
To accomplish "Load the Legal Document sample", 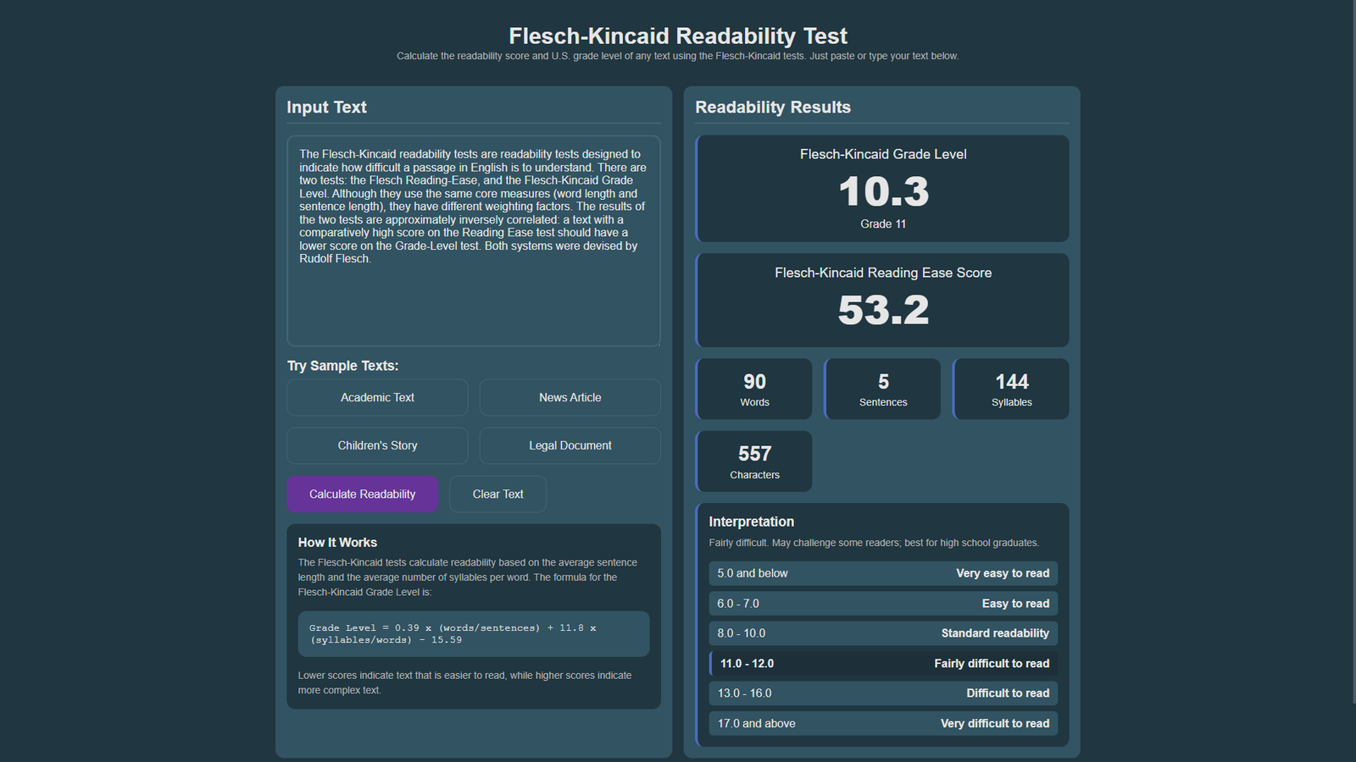I will click(x=570, y=445).
